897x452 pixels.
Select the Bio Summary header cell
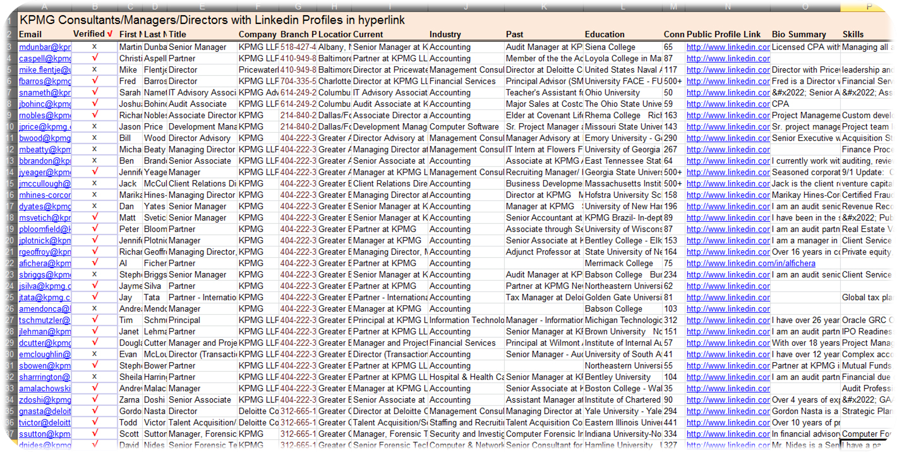798,35
